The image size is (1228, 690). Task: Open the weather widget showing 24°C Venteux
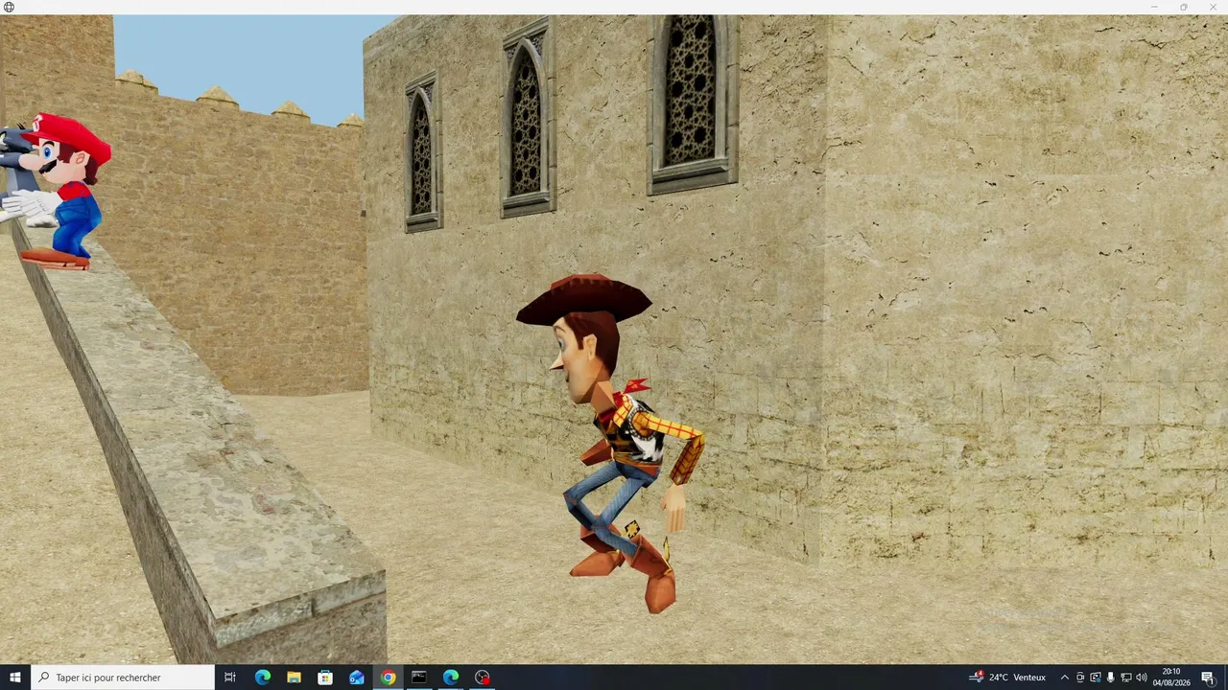click(1007, 678)
